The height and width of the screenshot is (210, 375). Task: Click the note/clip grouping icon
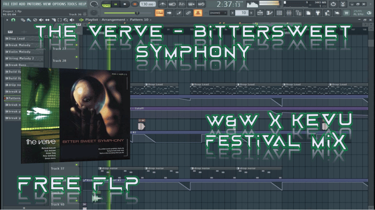point(178,13)
